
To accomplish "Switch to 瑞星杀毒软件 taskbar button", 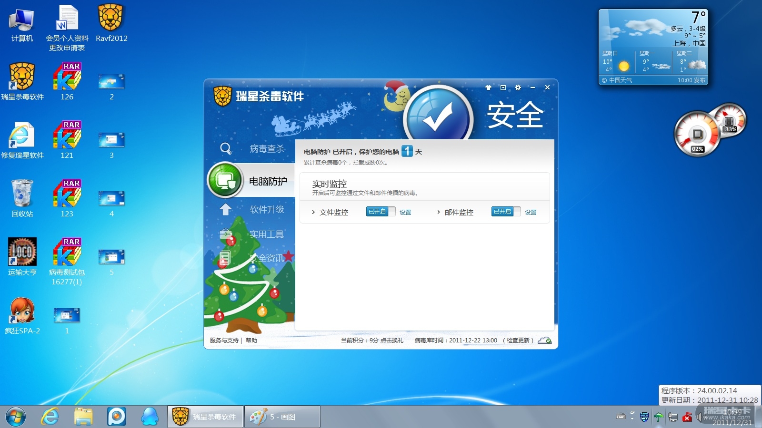I will coord(205,417).
